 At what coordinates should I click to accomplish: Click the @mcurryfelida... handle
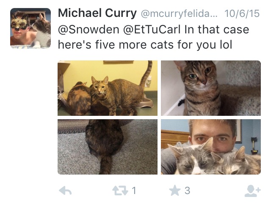click(x=179, y=14)
